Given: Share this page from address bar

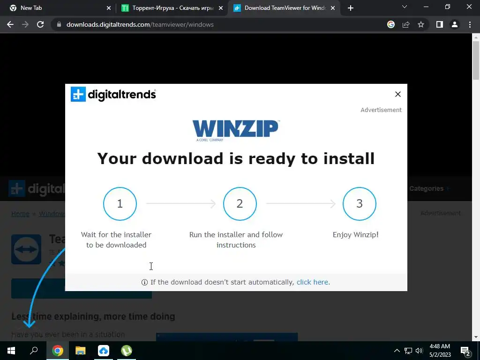Looking at the screenshot, I should pos(406,24).
